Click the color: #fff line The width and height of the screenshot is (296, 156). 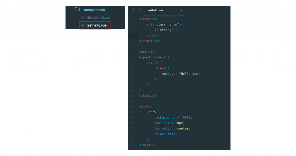pos(166,134)
